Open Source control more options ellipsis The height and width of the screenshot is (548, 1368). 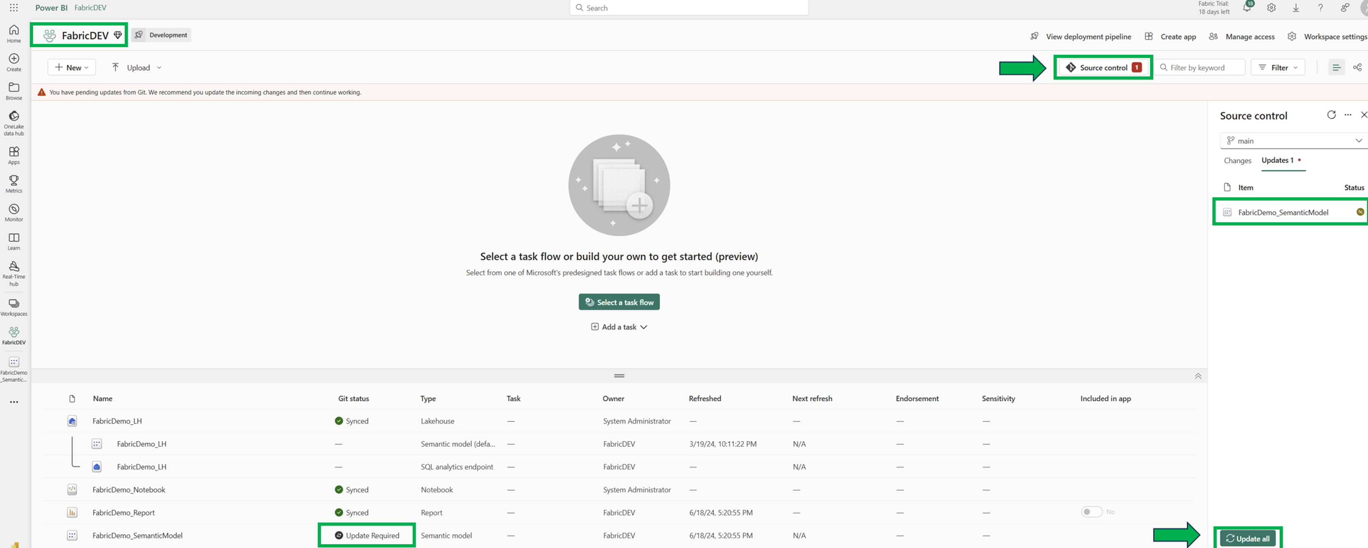[1347, 115]
